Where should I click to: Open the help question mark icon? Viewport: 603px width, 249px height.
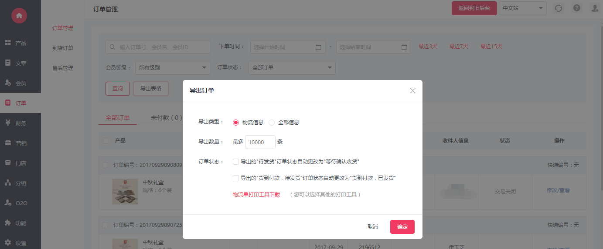click(577, 8)
